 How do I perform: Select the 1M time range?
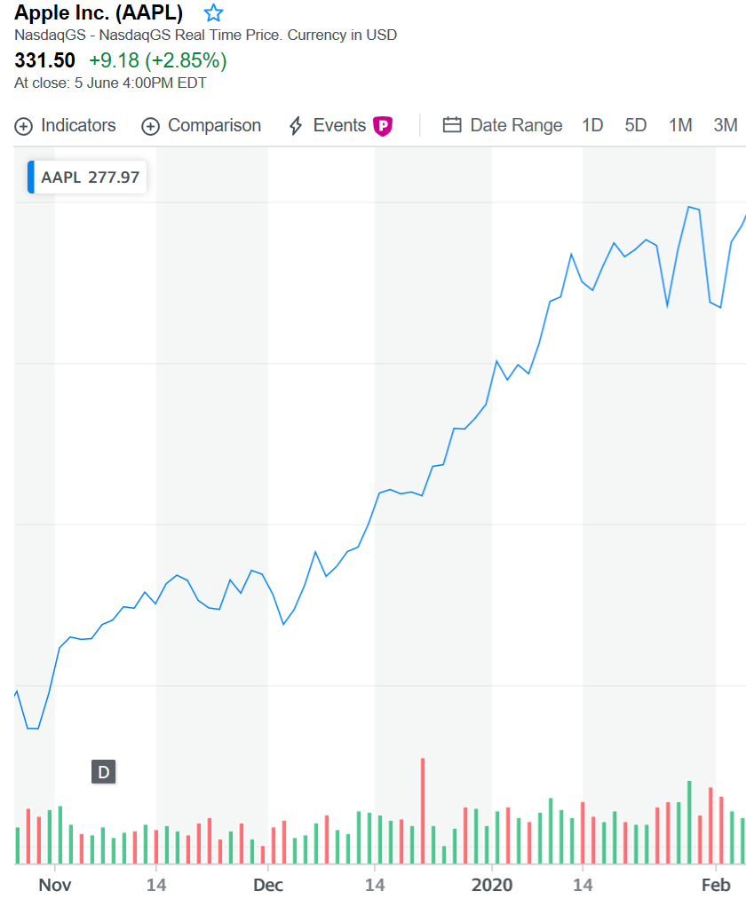coord(680,125)
